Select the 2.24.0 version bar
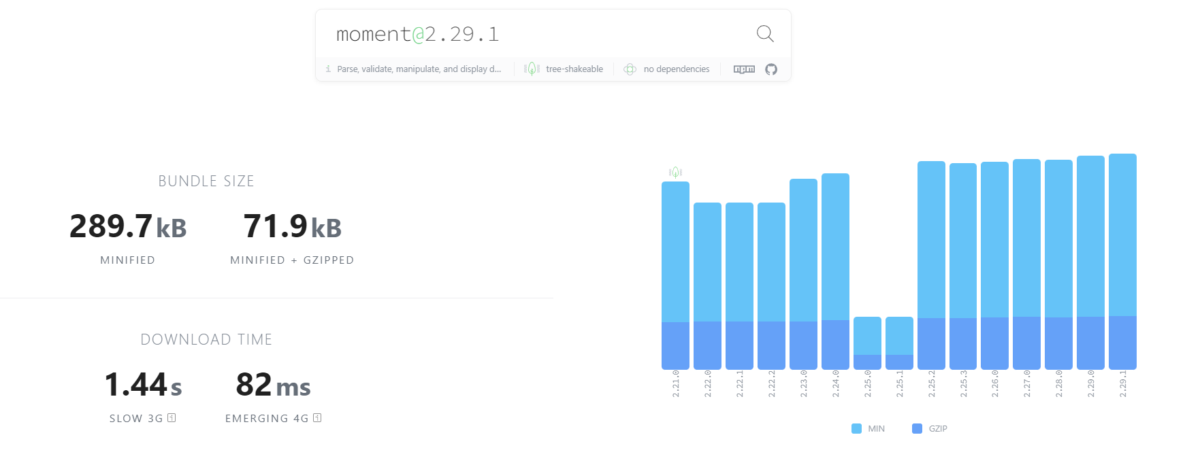The image size is (1185, 469). (835, 271)
